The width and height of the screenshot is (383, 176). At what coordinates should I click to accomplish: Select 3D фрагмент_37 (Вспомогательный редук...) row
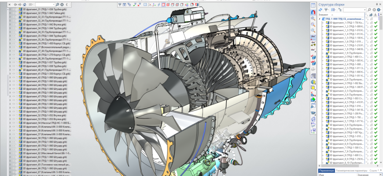[x=46, y=47]
